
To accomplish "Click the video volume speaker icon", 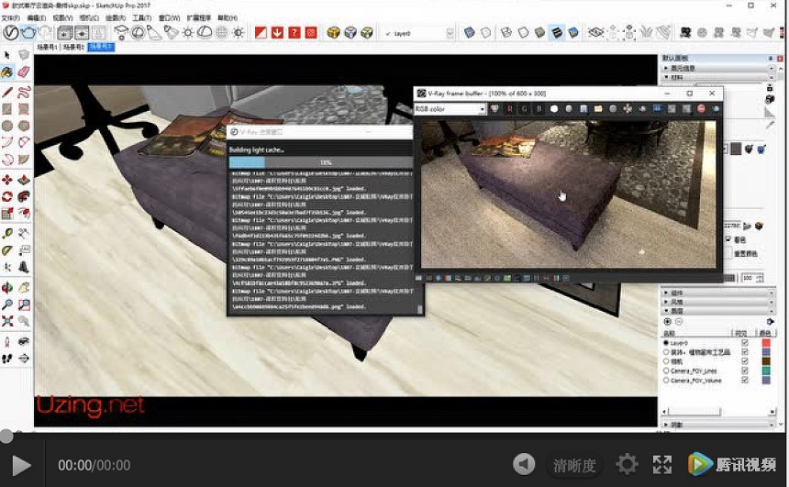I will (523, 464).
